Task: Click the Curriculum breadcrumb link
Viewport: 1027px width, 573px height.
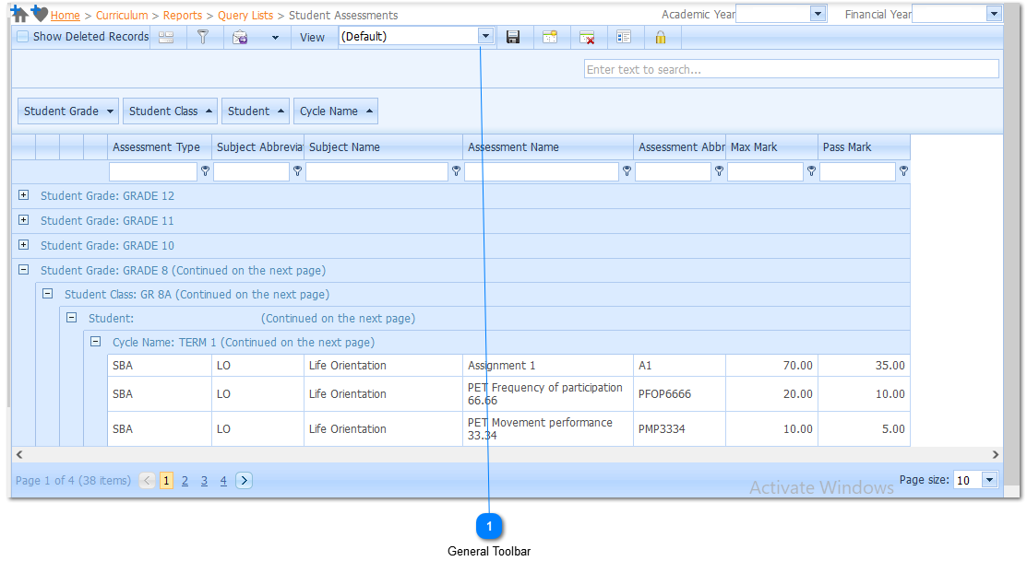Action: point(122,15)
